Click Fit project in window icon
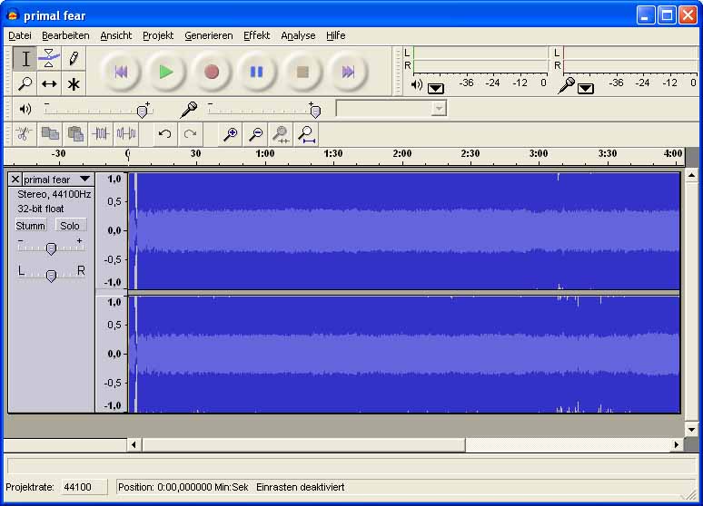This screenshot has width=703, height=506. point(307,133)
